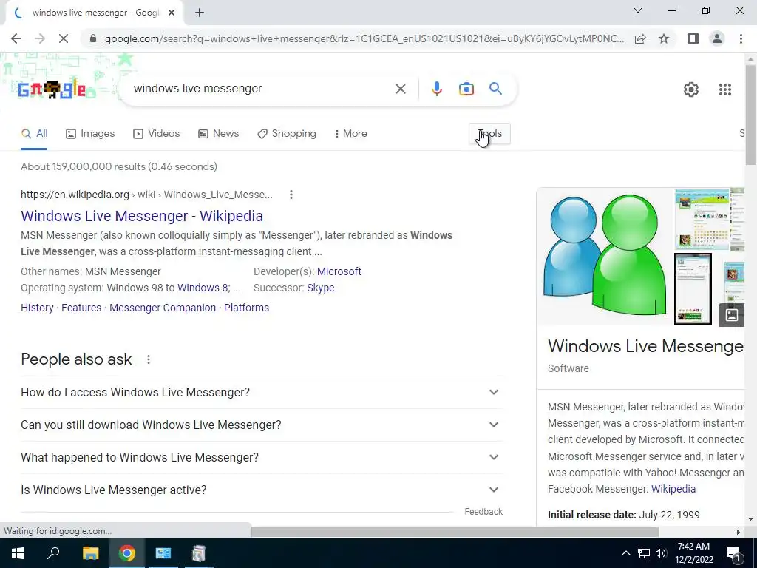Click the volume tray icon
The image size is (757, 568).
point(661,553)
